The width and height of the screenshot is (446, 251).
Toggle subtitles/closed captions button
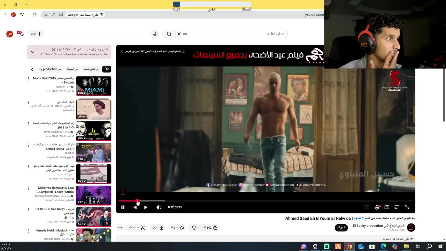coord(367,207)
